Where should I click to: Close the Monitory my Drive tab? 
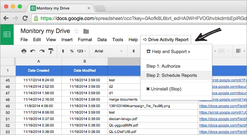point(89,8)
